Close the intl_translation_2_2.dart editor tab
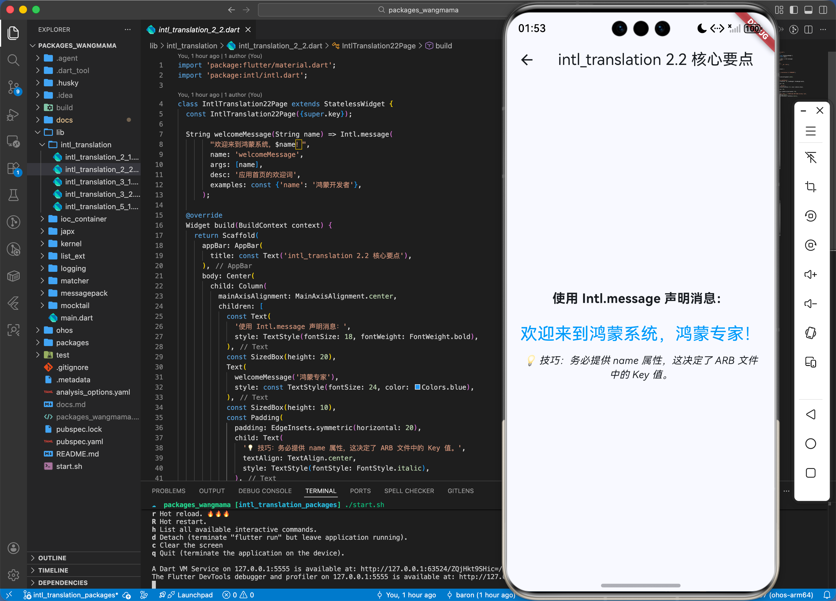Screen dimensions: 836x601 (x=248, y=30)
